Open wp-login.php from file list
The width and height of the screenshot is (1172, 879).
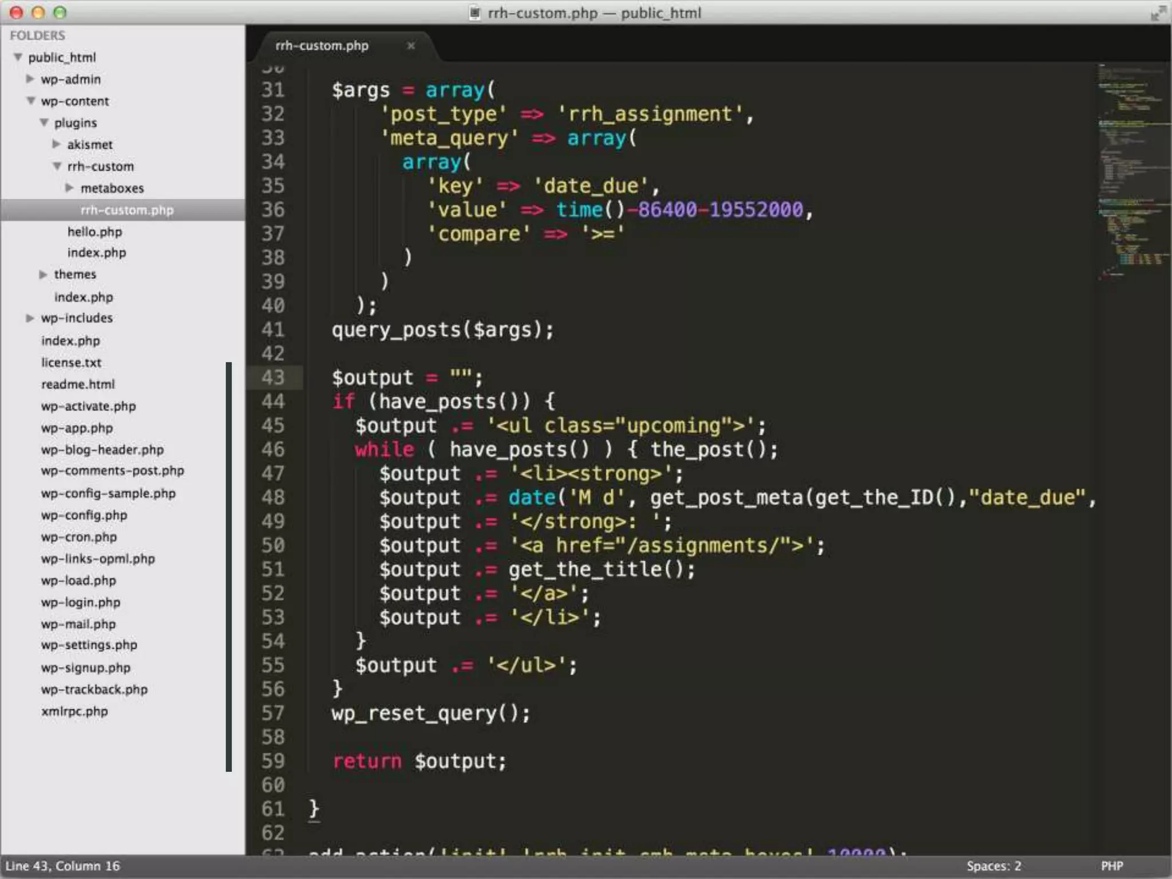(81, 603)
